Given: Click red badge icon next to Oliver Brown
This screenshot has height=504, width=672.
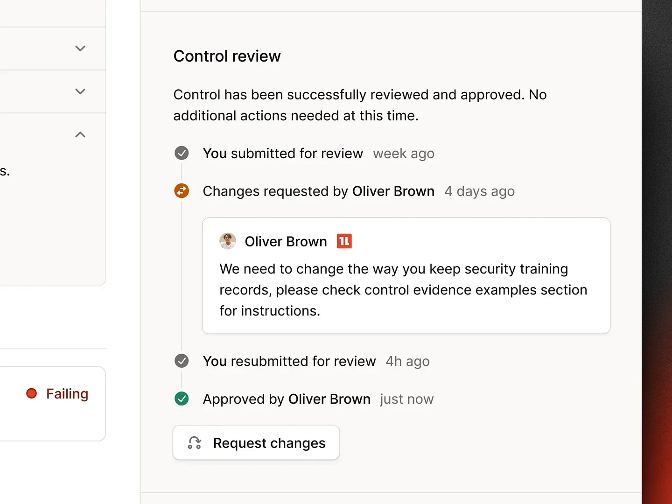Looking at the screenshot, I should click(344, 241).
